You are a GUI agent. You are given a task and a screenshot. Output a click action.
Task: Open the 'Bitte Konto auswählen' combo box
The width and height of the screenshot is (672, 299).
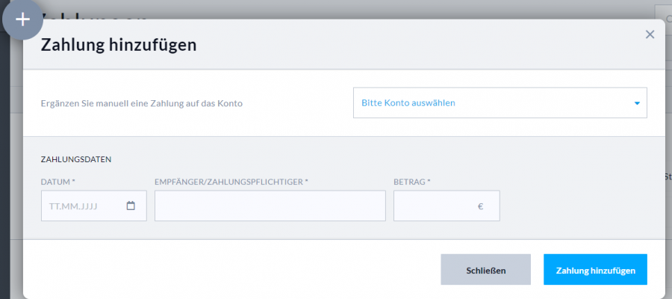(x=493, y=103)
